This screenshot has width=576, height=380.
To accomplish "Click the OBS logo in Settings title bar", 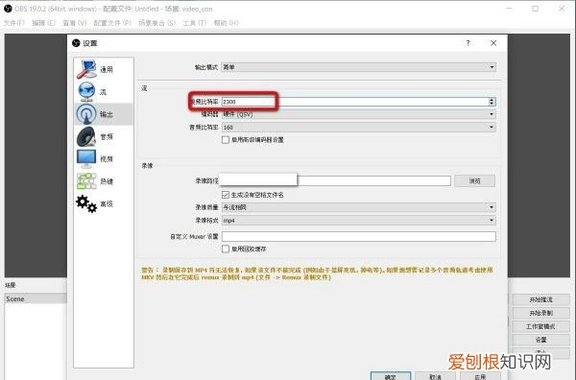I will pos(76,43).
